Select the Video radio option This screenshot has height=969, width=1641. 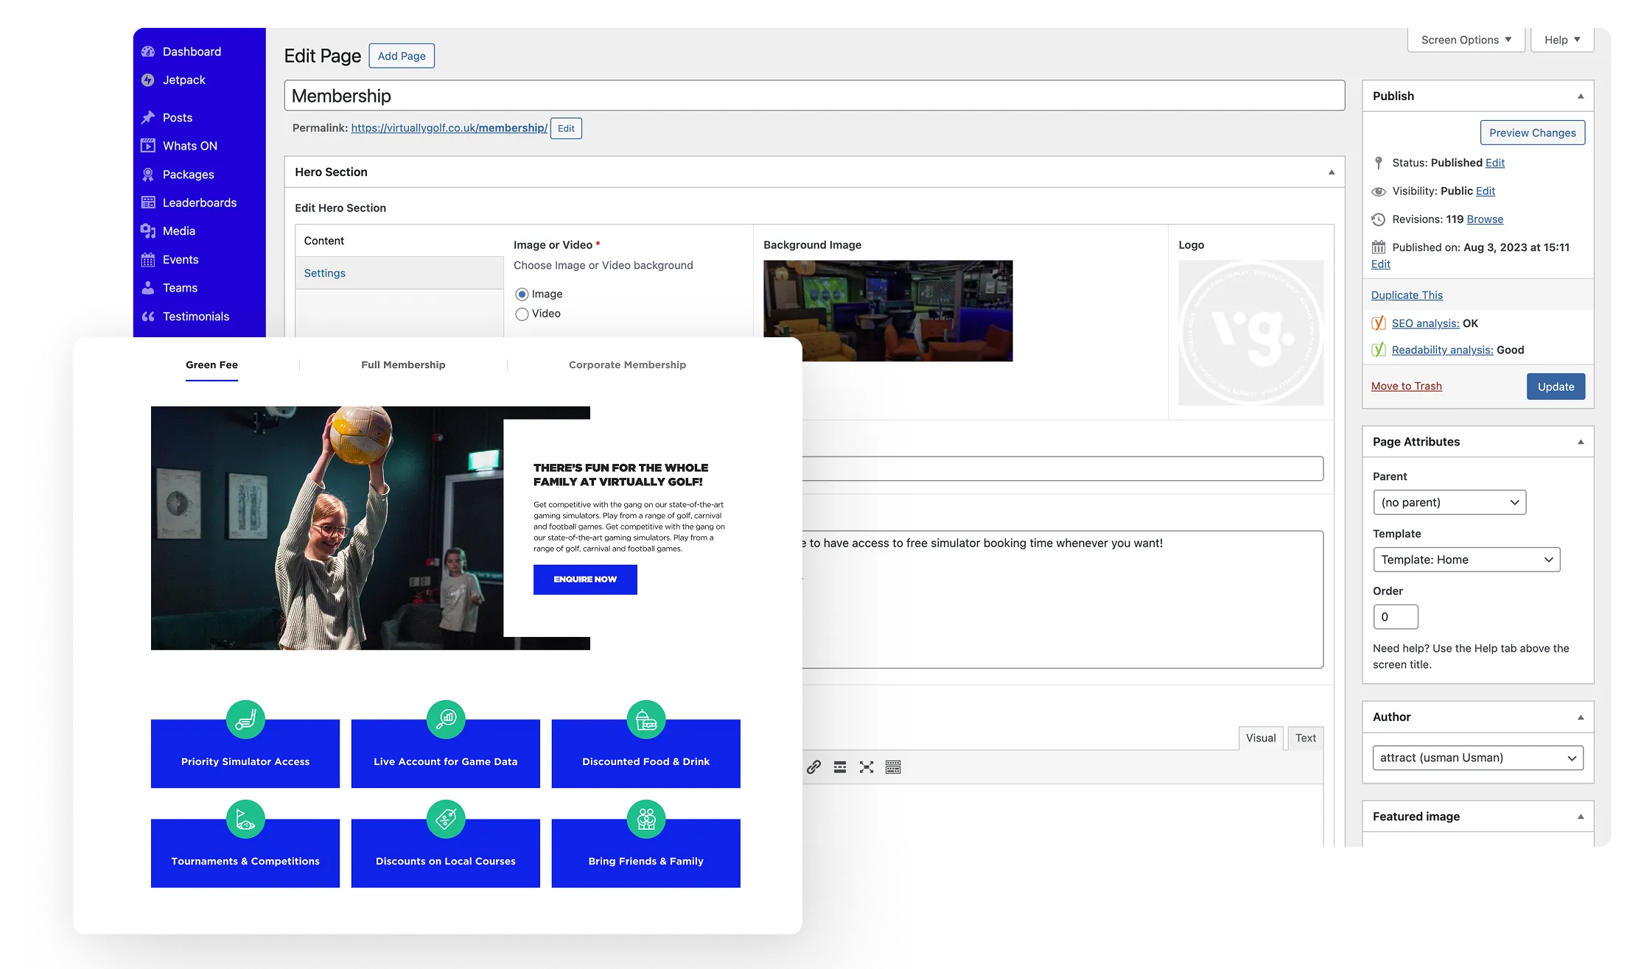pos(522,314)
